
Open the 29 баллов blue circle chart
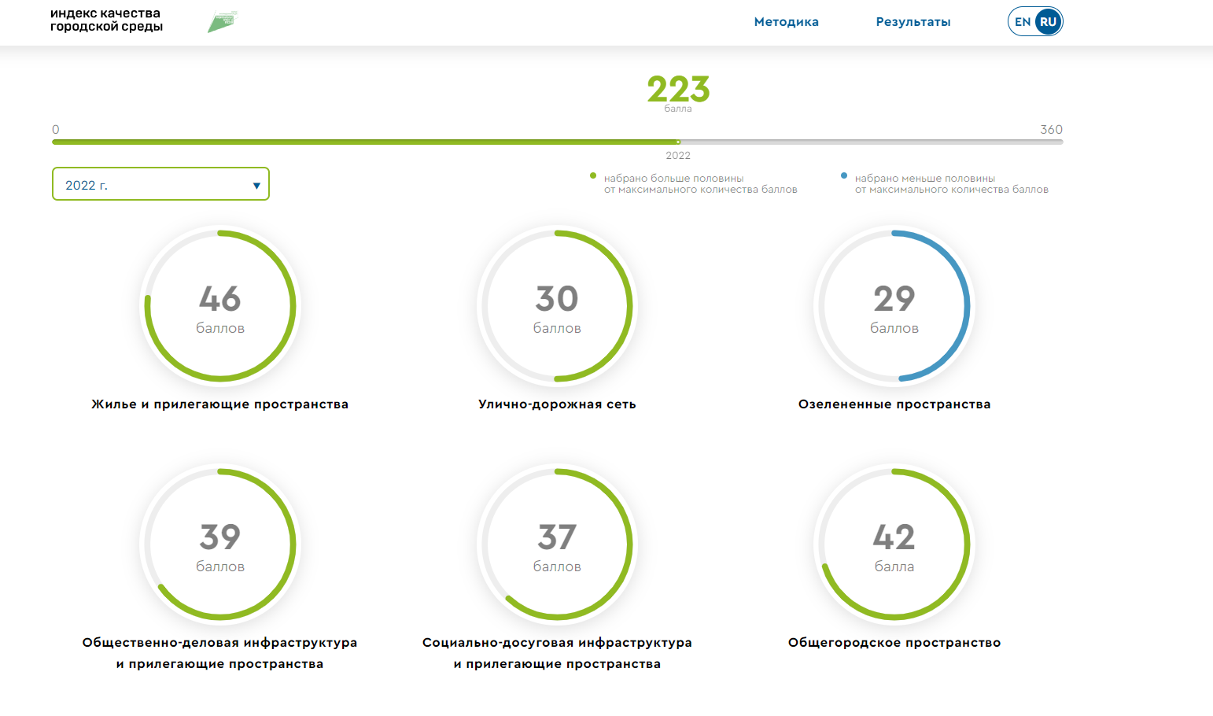coord(894,306)
